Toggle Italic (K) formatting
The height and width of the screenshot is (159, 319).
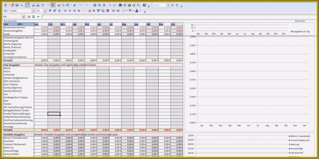pos(55,11)
